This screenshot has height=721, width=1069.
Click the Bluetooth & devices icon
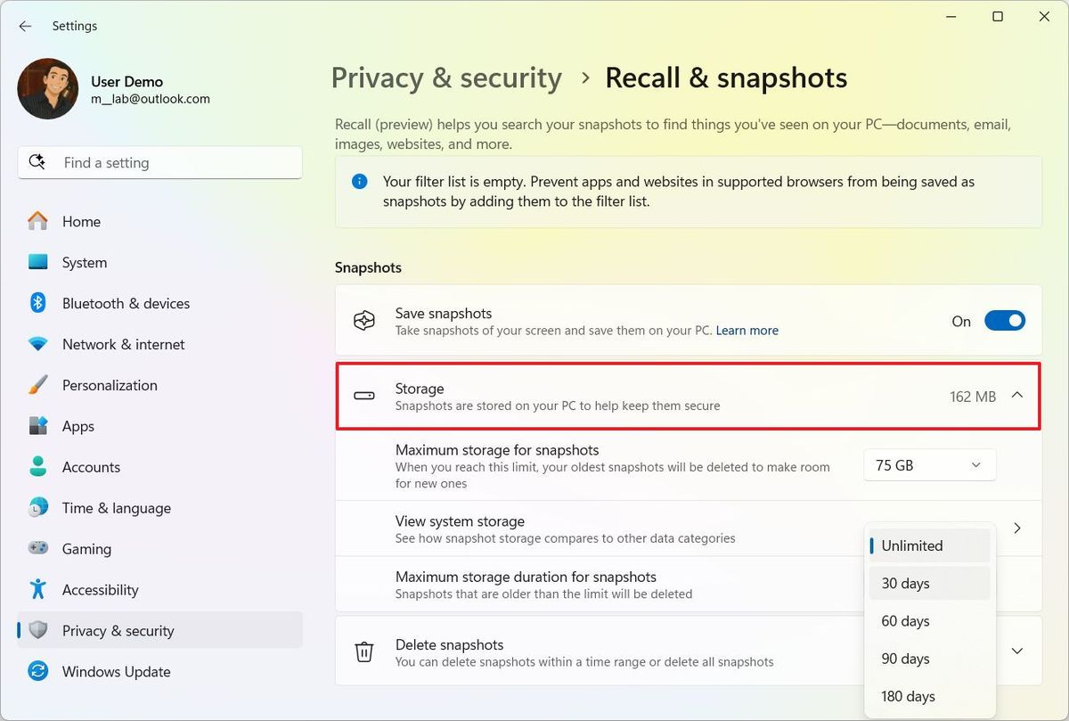click(x=36, y=303)
